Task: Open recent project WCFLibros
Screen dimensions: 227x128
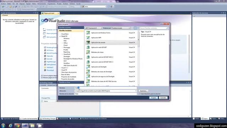Action: (50, 50)
